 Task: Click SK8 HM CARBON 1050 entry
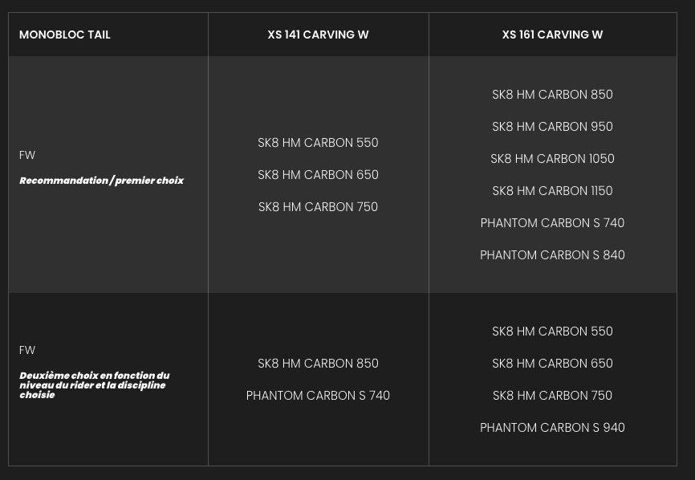552,159
